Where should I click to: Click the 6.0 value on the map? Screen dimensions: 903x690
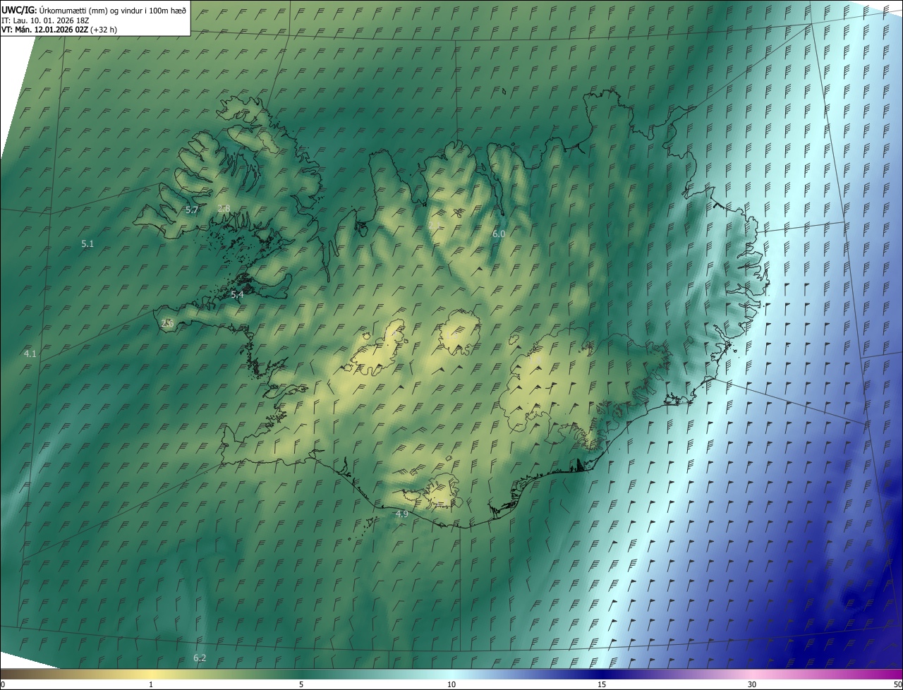pyautogui.click(x=499, y=234)
